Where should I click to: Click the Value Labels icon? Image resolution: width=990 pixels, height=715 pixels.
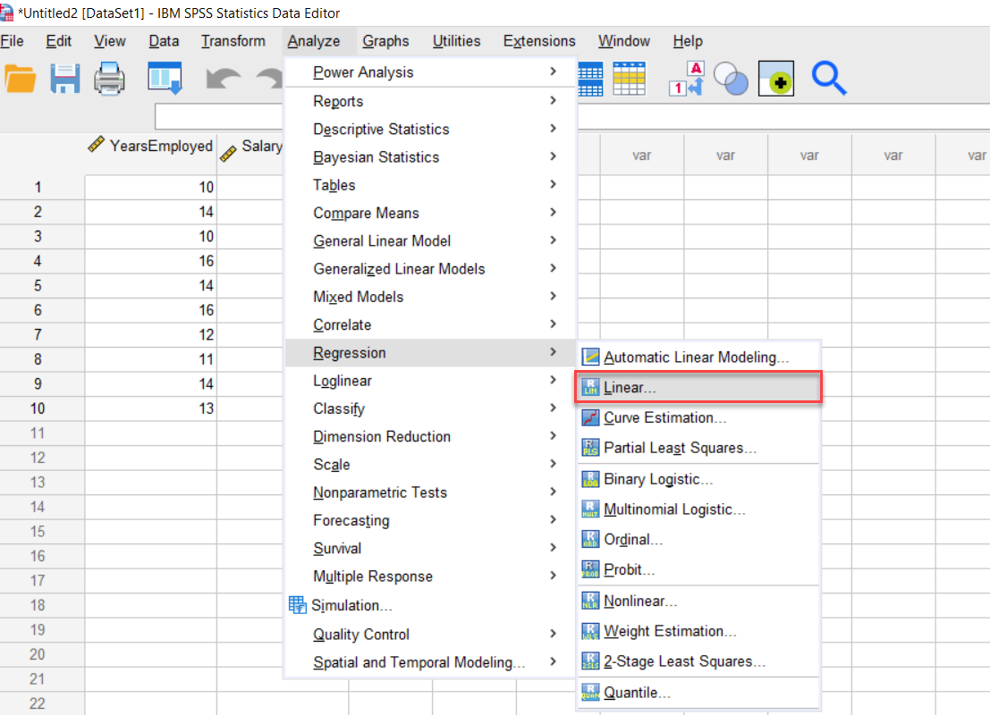686,79
